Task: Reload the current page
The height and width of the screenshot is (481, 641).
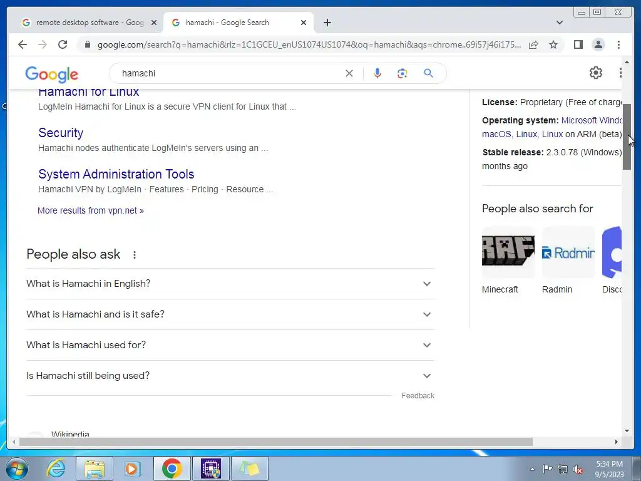Action: [x=63, y=44]
